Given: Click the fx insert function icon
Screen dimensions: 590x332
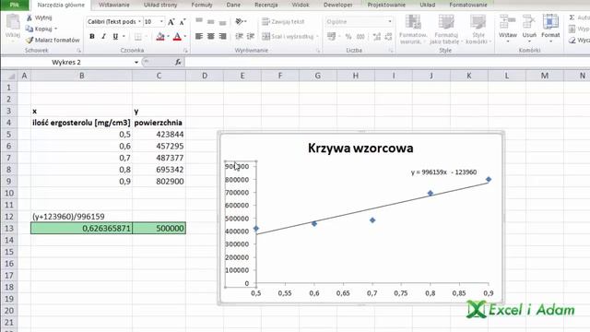Looking at the screenshot, I should point(178,63).
